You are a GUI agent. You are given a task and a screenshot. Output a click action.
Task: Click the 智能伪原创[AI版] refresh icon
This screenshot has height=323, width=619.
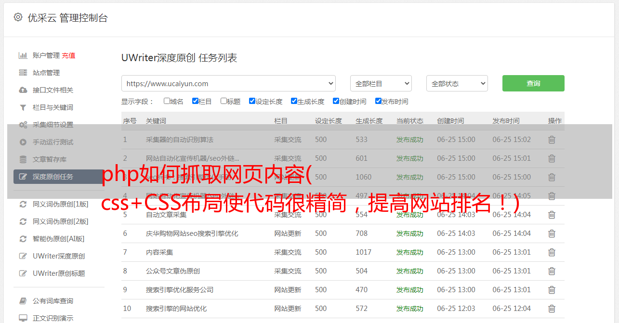click(23, 239)
